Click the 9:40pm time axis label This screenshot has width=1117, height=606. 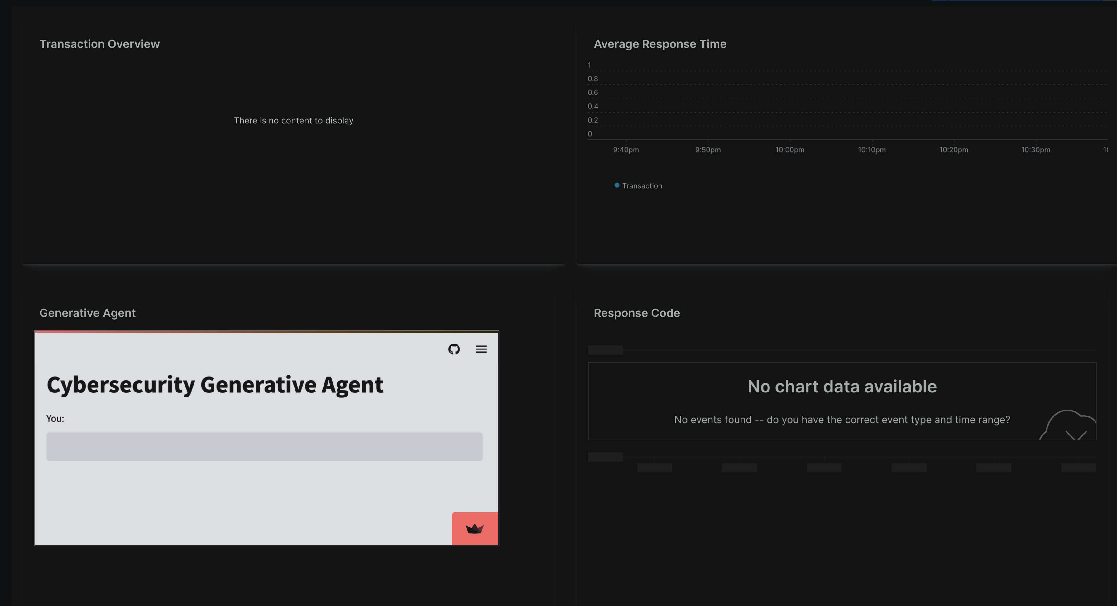tap(625, 150)
